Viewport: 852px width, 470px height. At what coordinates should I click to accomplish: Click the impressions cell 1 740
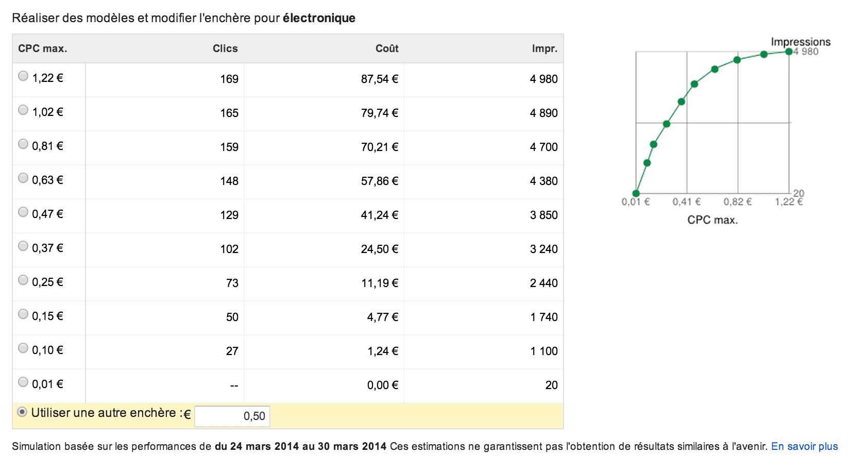point(544,317)
